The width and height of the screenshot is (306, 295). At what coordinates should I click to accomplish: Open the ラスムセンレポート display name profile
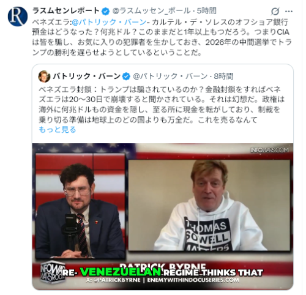click(x=66, y=10)
